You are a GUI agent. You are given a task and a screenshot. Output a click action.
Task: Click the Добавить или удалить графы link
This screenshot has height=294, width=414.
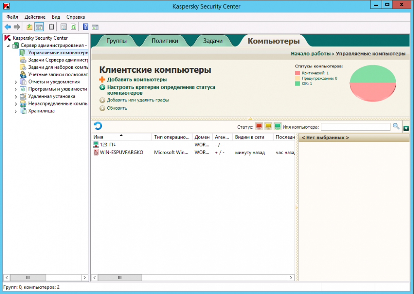pos(138,100)
